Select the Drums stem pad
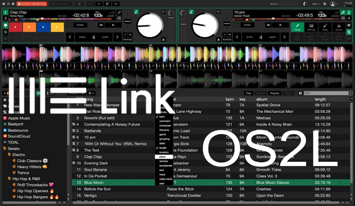The height and width of the screenshot is (206, 355). 340,27
